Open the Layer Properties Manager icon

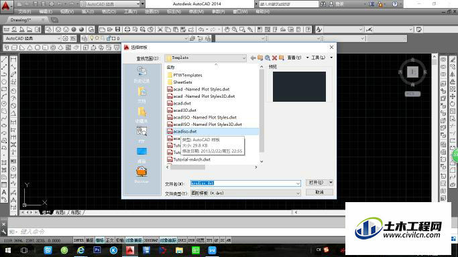coord(84,38)
